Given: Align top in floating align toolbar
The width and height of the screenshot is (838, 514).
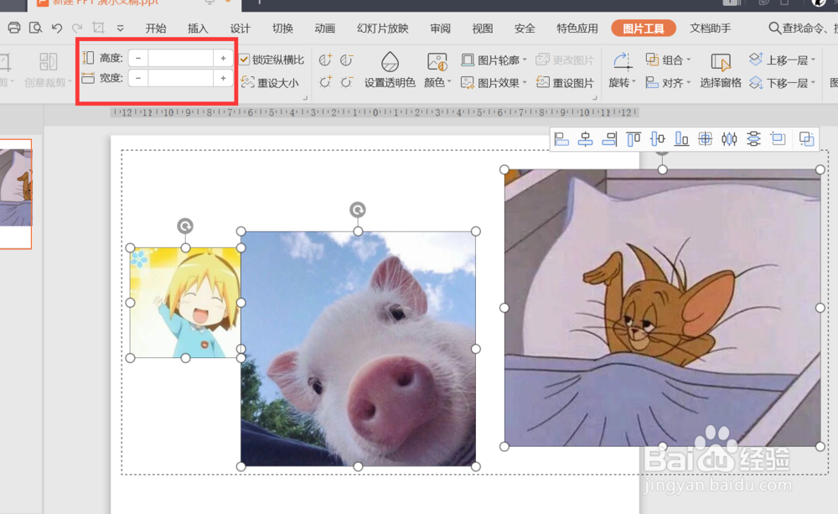Looking at the screenshot, I should [x=634, y=139].
